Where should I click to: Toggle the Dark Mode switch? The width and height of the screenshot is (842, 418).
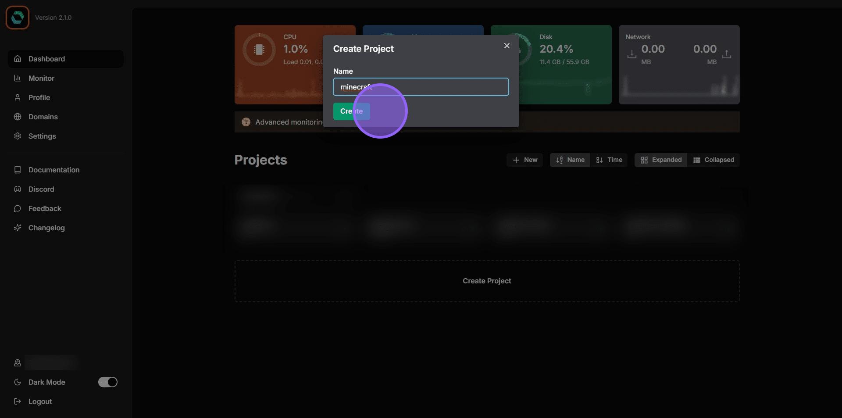click(107, 382)
